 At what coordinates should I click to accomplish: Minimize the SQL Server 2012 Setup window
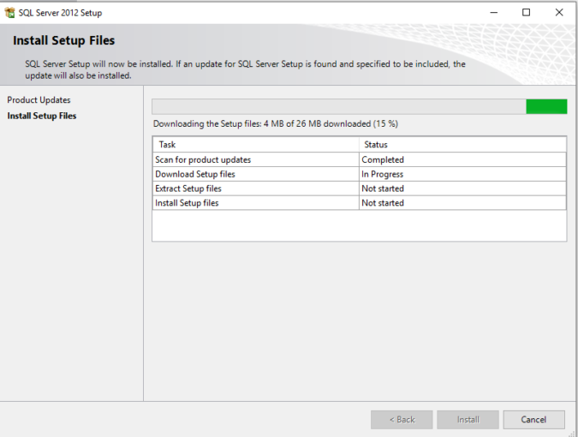493,13
